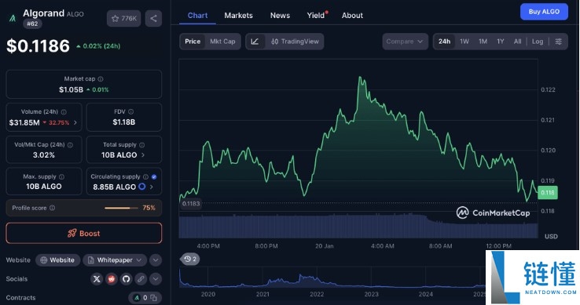Open the GitHub social link
Viewport: 580px width, 305px height.
tap(126, 279)
